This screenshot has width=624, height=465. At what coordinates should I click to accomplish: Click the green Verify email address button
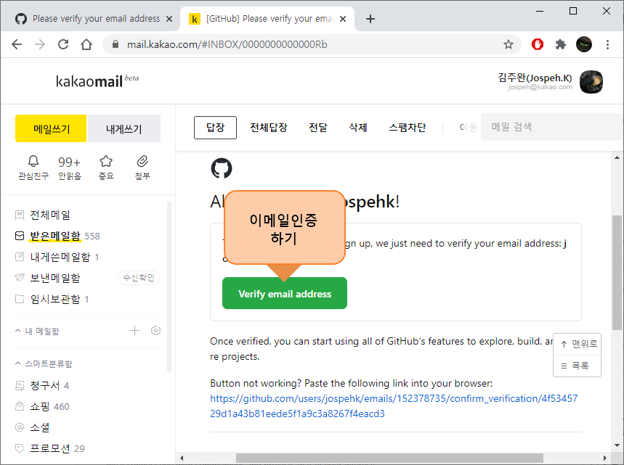click(x=285, y=293)
